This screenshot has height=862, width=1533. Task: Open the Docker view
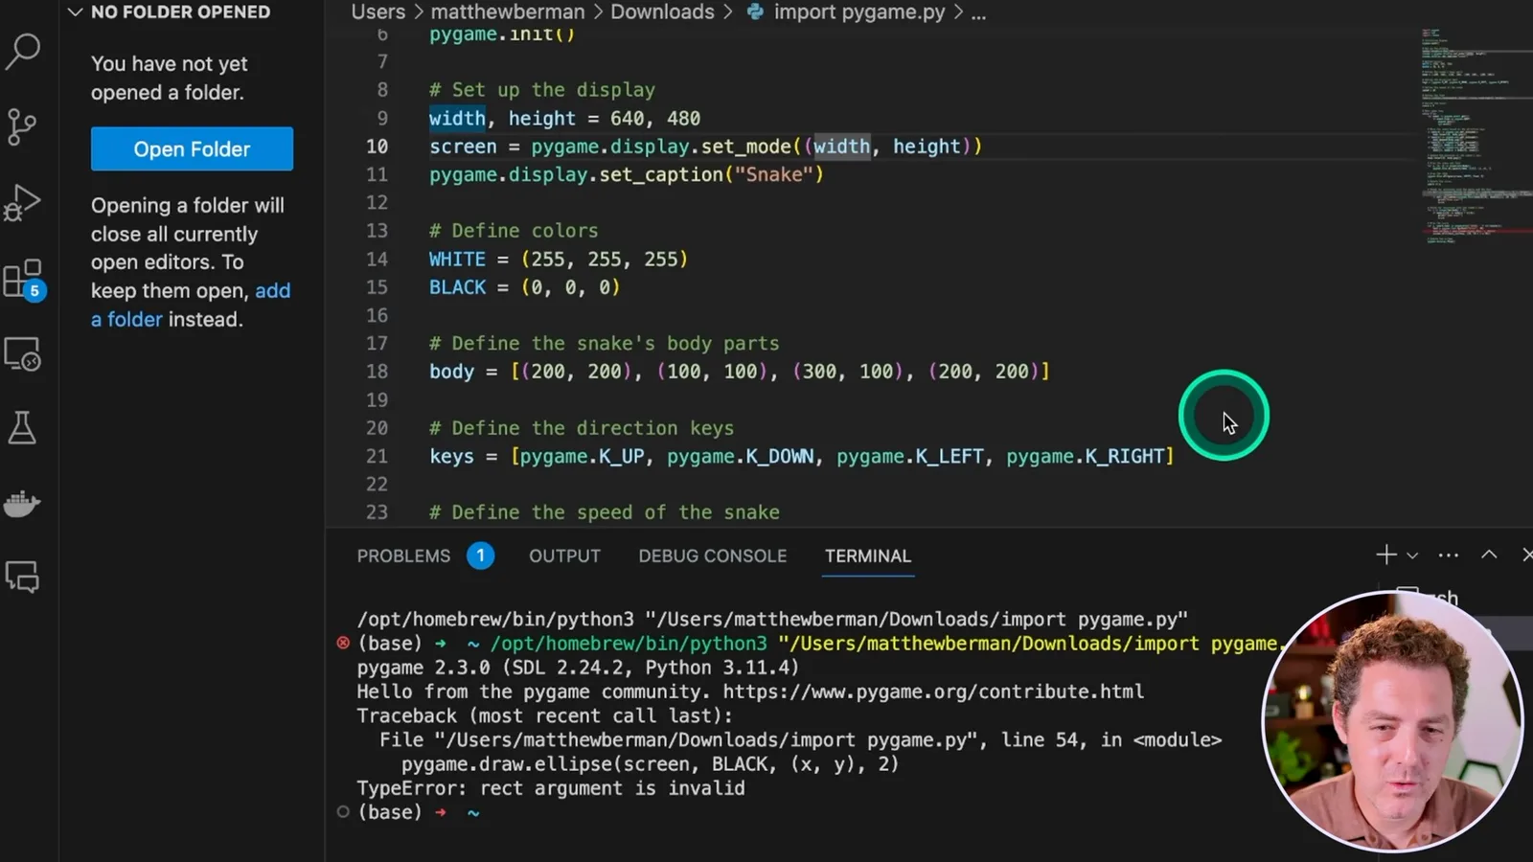pos(23,503)
